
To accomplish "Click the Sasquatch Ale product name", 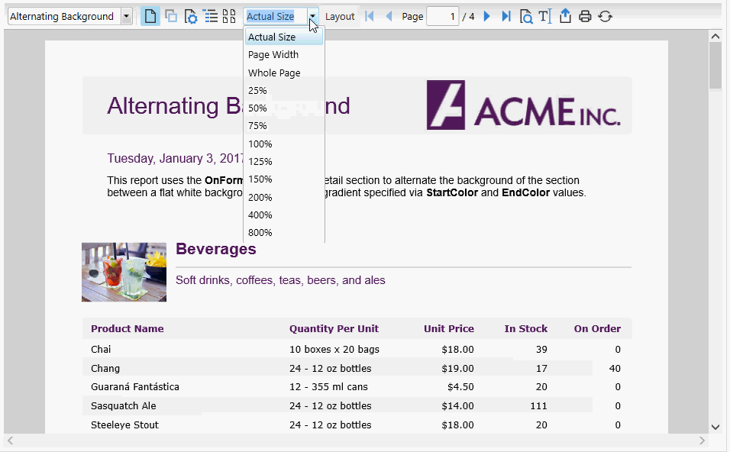I will pos(124,406).
